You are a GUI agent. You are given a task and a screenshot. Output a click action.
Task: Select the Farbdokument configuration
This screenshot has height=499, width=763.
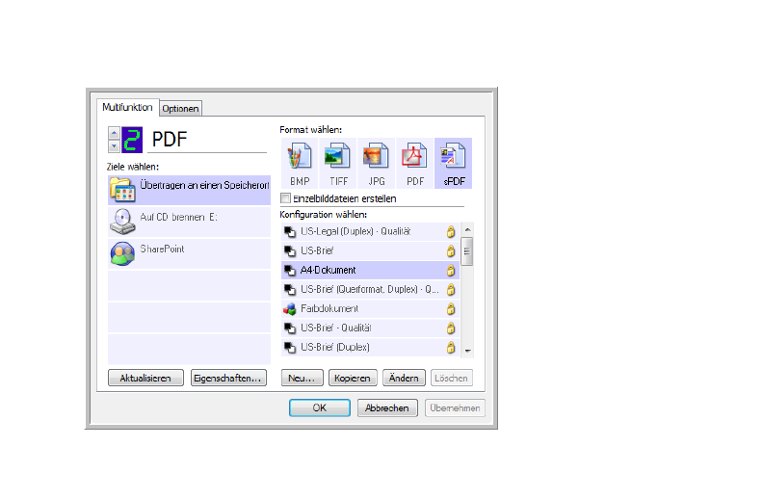tap(370, 308)
